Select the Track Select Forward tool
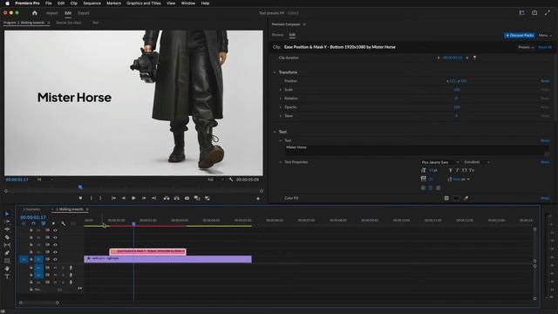The width and height of the screenshot is (558, 314). [x=7, y=222]
